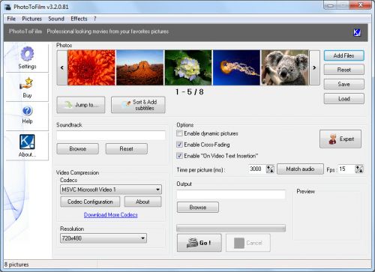The image size is (375, 272).
Task: Click the '1 - 5 / 8' photo counter
Action: tap(190, 92)
